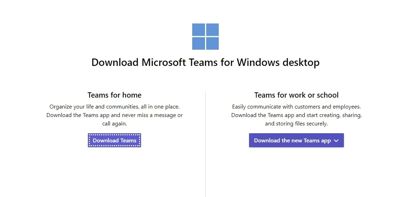Expand the chevron on the new Teams app button
400x197 pixels.
[336, 140]
